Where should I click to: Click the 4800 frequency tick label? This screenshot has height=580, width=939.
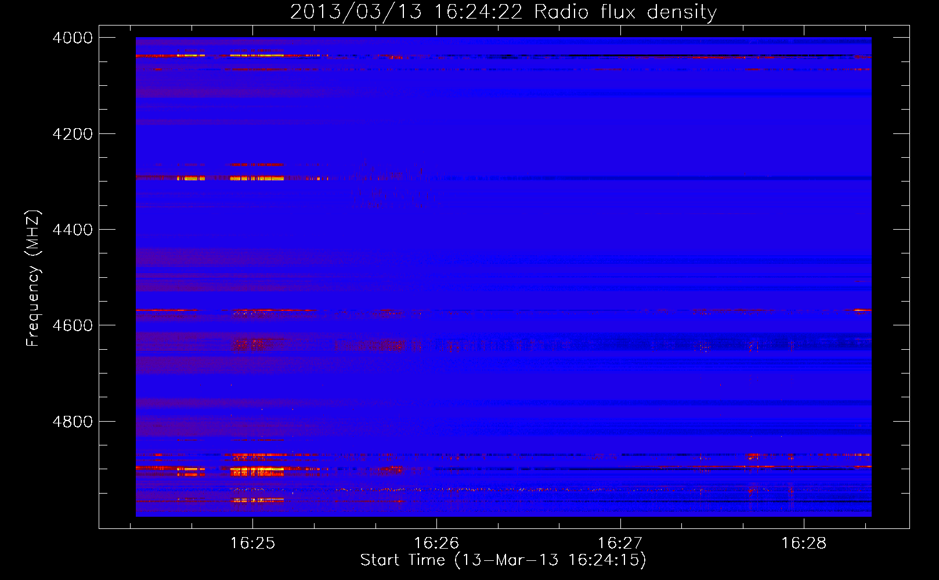tap(73, 421)
